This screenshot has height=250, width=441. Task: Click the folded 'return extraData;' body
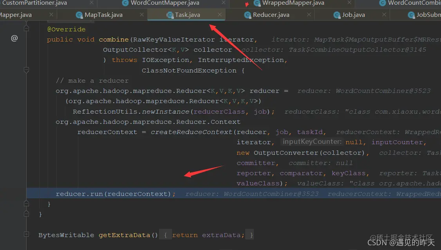[x=208, y=235]
